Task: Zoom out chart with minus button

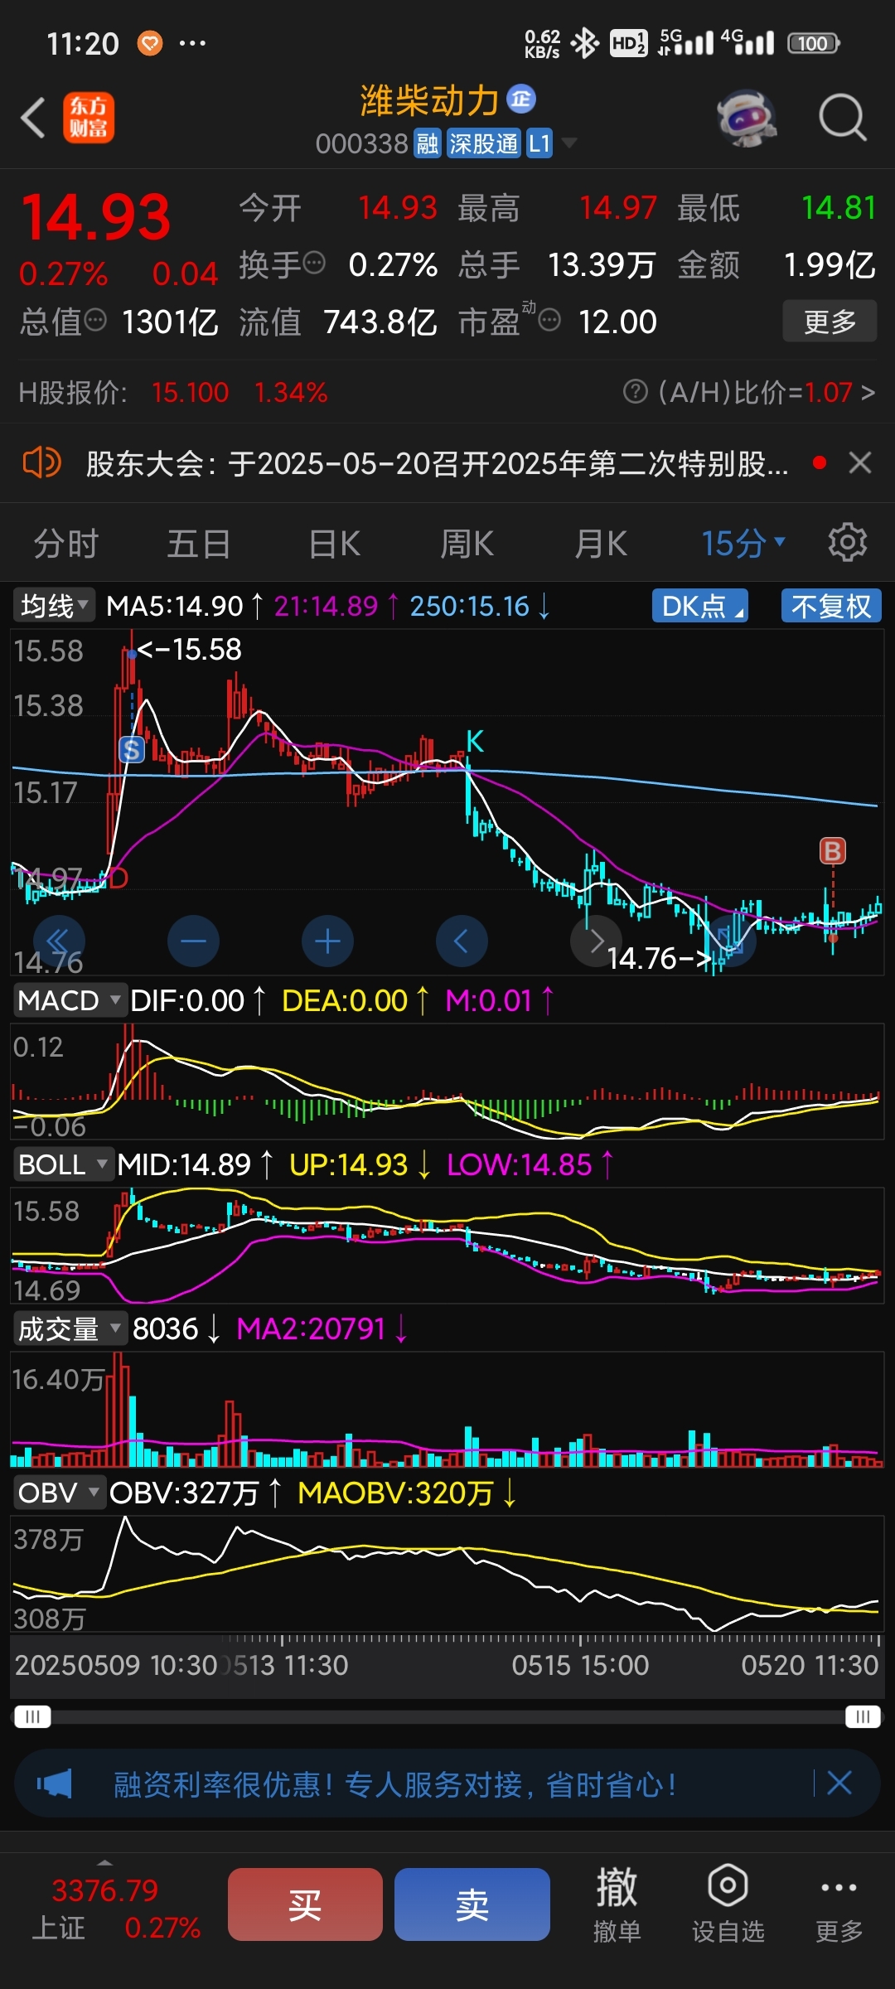Action: coord(193,941)
